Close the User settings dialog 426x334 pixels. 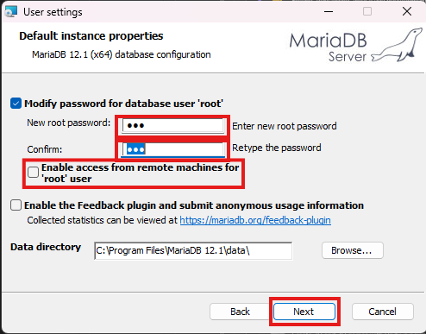[407, 12]
